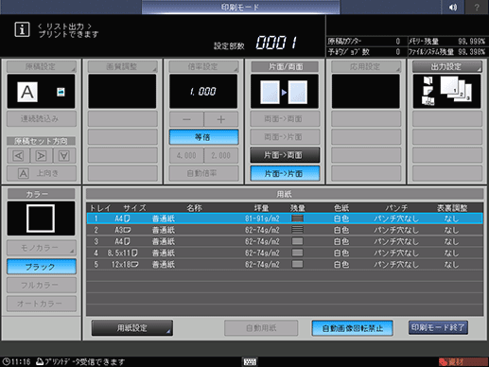Viewport: 489px width, 367px height.
Task: Click the keyboard icon in status bar
Action: click(x=250, y=361)
